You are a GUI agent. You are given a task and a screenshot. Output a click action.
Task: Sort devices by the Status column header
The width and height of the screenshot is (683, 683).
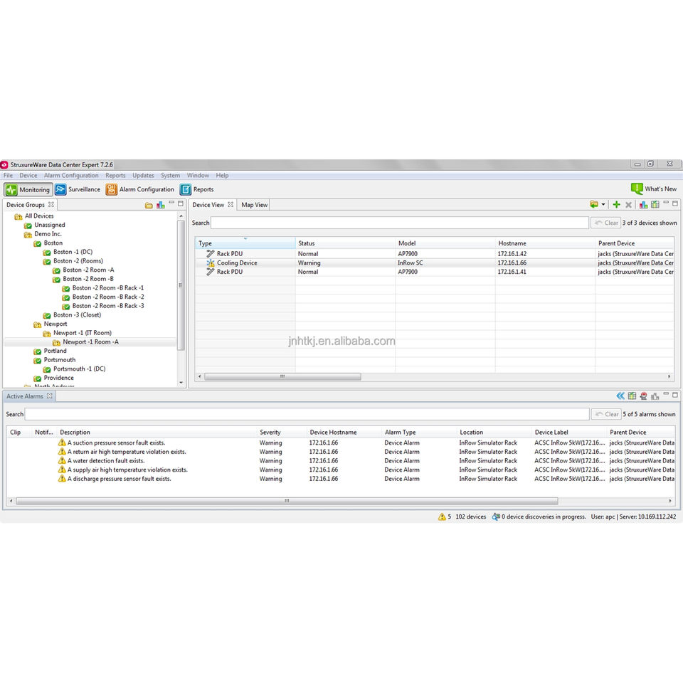pyautogui.click(x=345, y=243)
